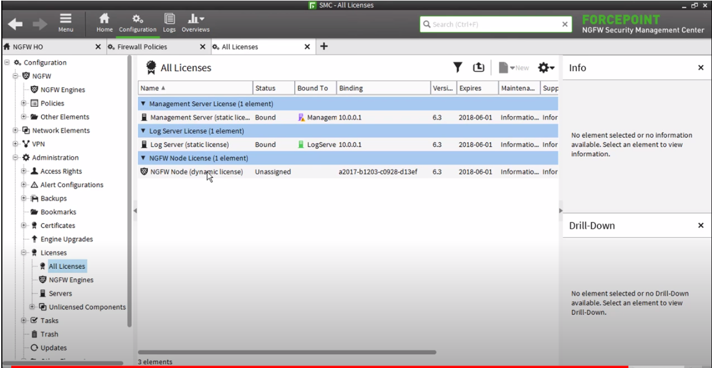712x368 pixels.
Task: Open Bookmarks in the tree
Action: point(57,212)
